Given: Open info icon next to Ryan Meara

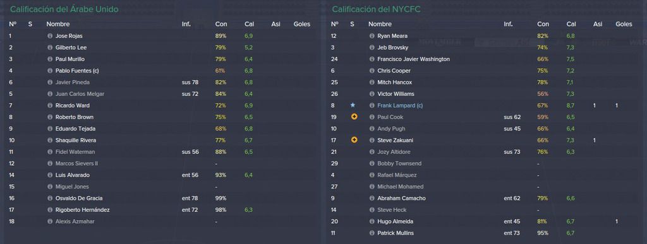Looking at the screenshot, I should coord(372,36).
